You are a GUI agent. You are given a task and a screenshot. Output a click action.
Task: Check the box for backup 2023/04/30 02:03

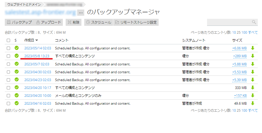(x=8, y=72)
